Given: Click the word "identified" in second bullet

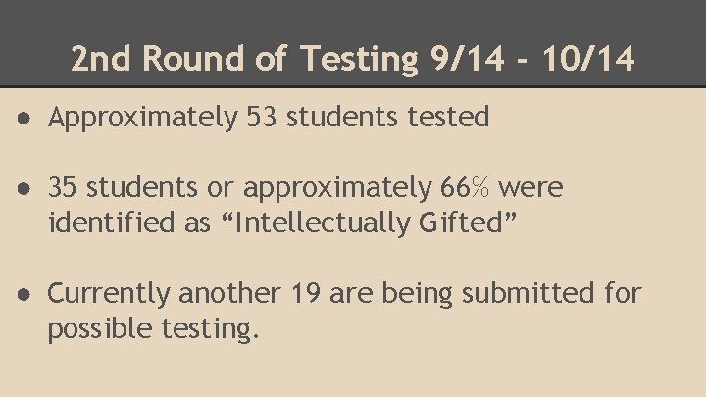Looking at the screenshot, I should pyautogui.click(x=111, y=223).
